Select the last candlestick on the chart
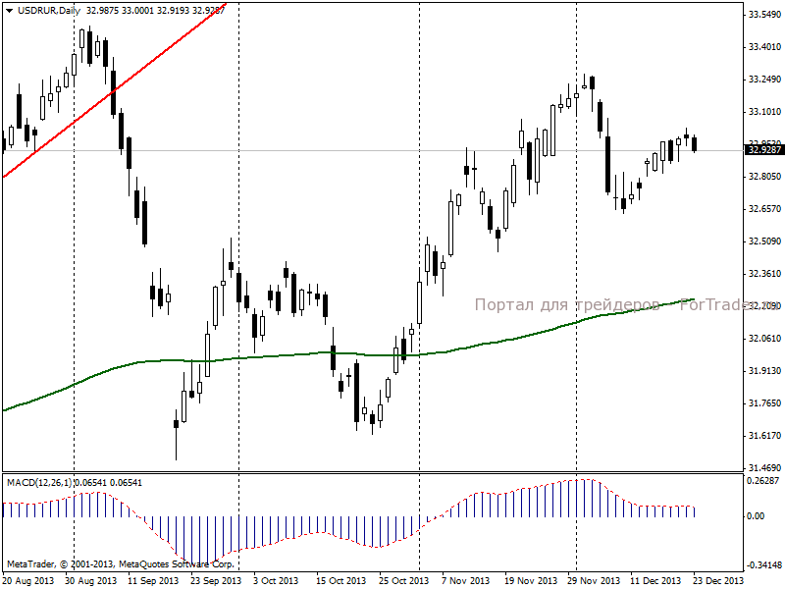 [695, 144]
